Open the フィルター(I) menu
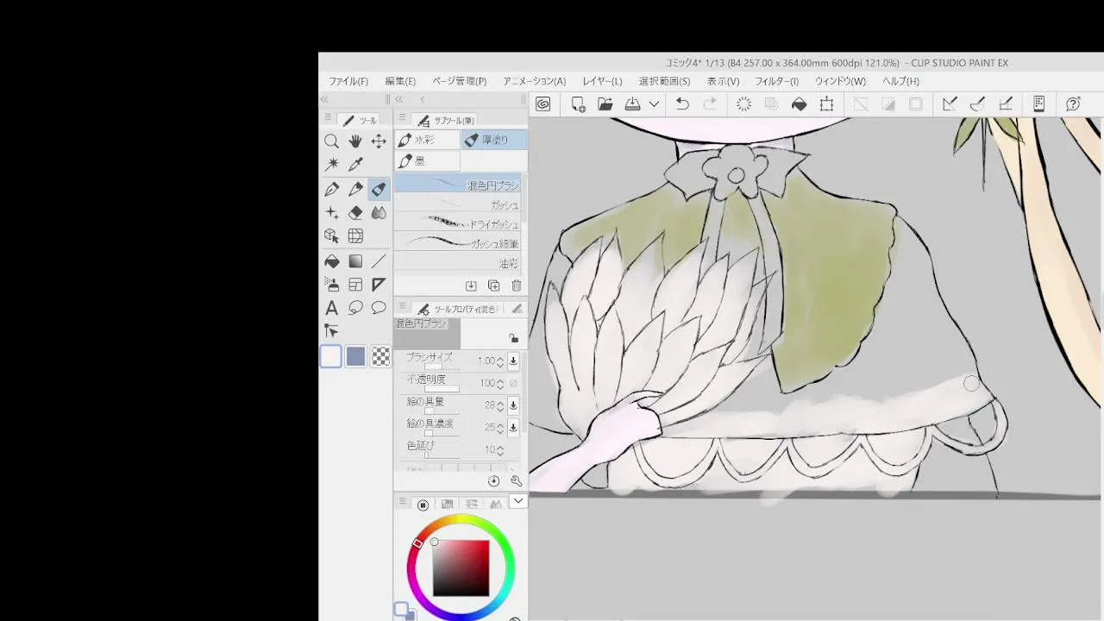 777,81
